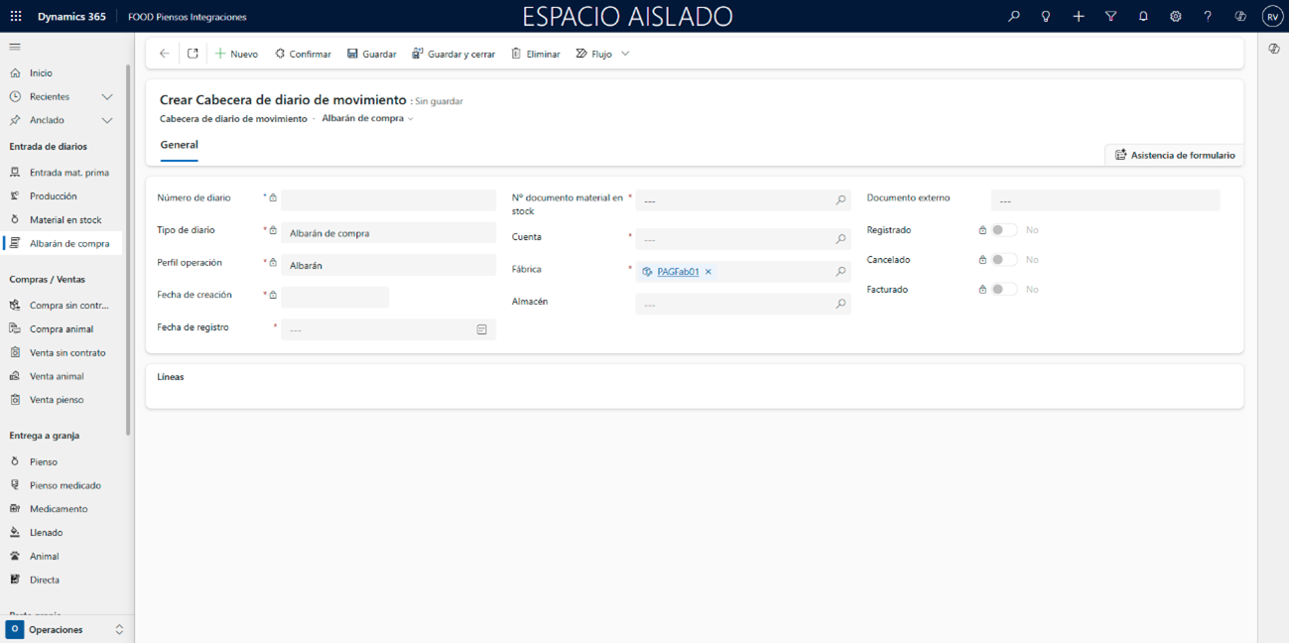Open the app launcher waffle icon

pyautogui.click(x=16, y=17)
